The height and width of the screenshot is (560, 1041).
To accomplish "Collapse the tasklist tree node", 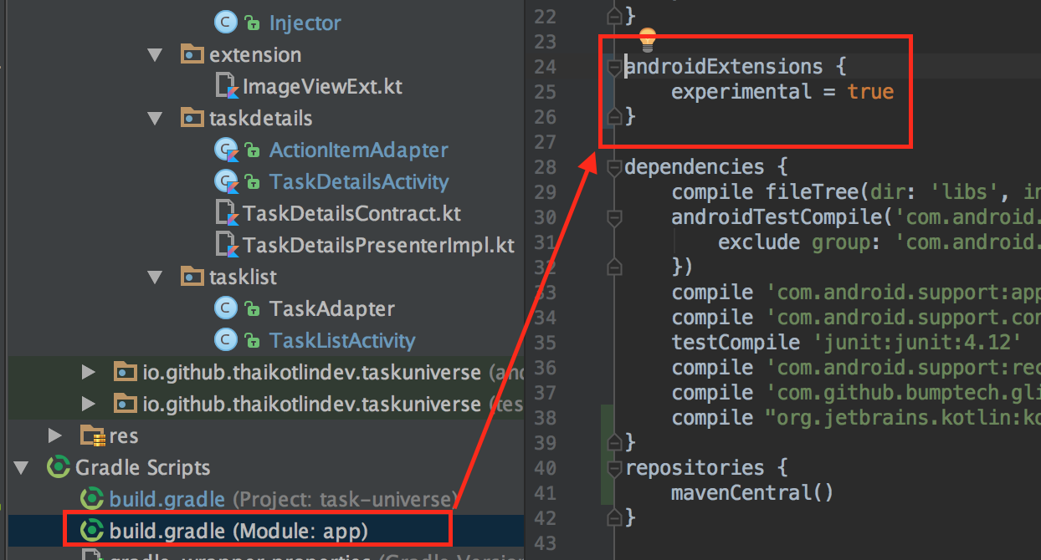I will [155, 277].
